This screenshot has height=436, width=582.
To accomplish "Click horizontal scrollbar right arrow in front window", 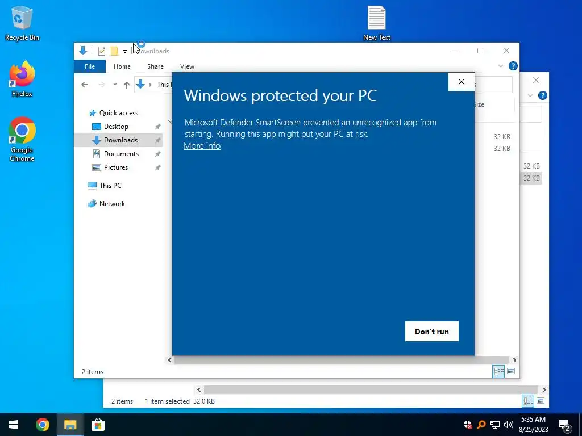I will (514, 360).
